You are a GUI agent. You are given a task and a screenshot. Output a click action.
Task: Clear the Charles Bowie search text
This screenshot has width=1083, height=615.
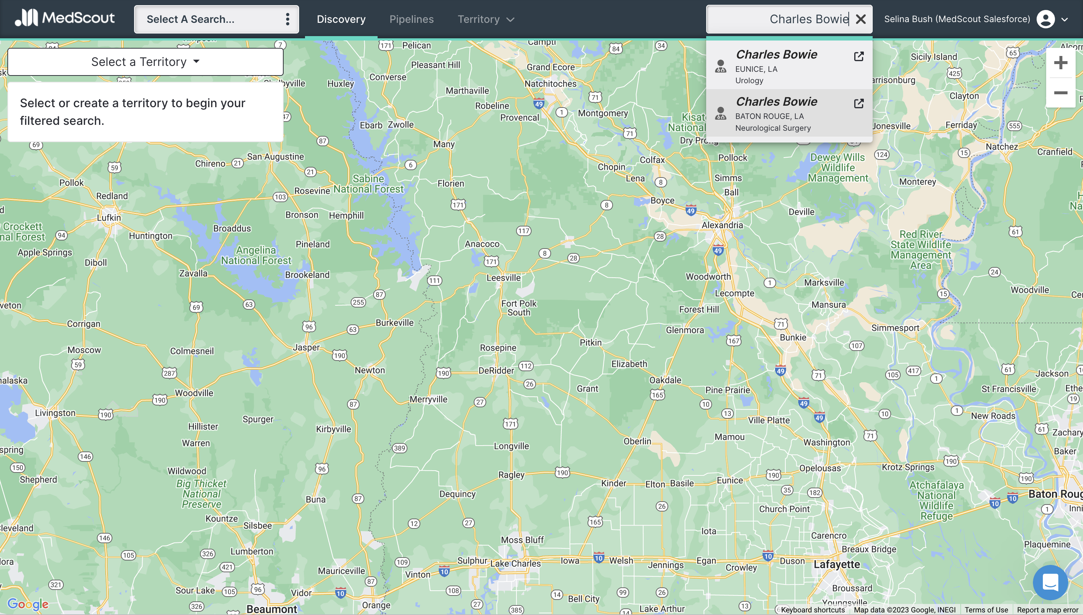click(861, 19)
